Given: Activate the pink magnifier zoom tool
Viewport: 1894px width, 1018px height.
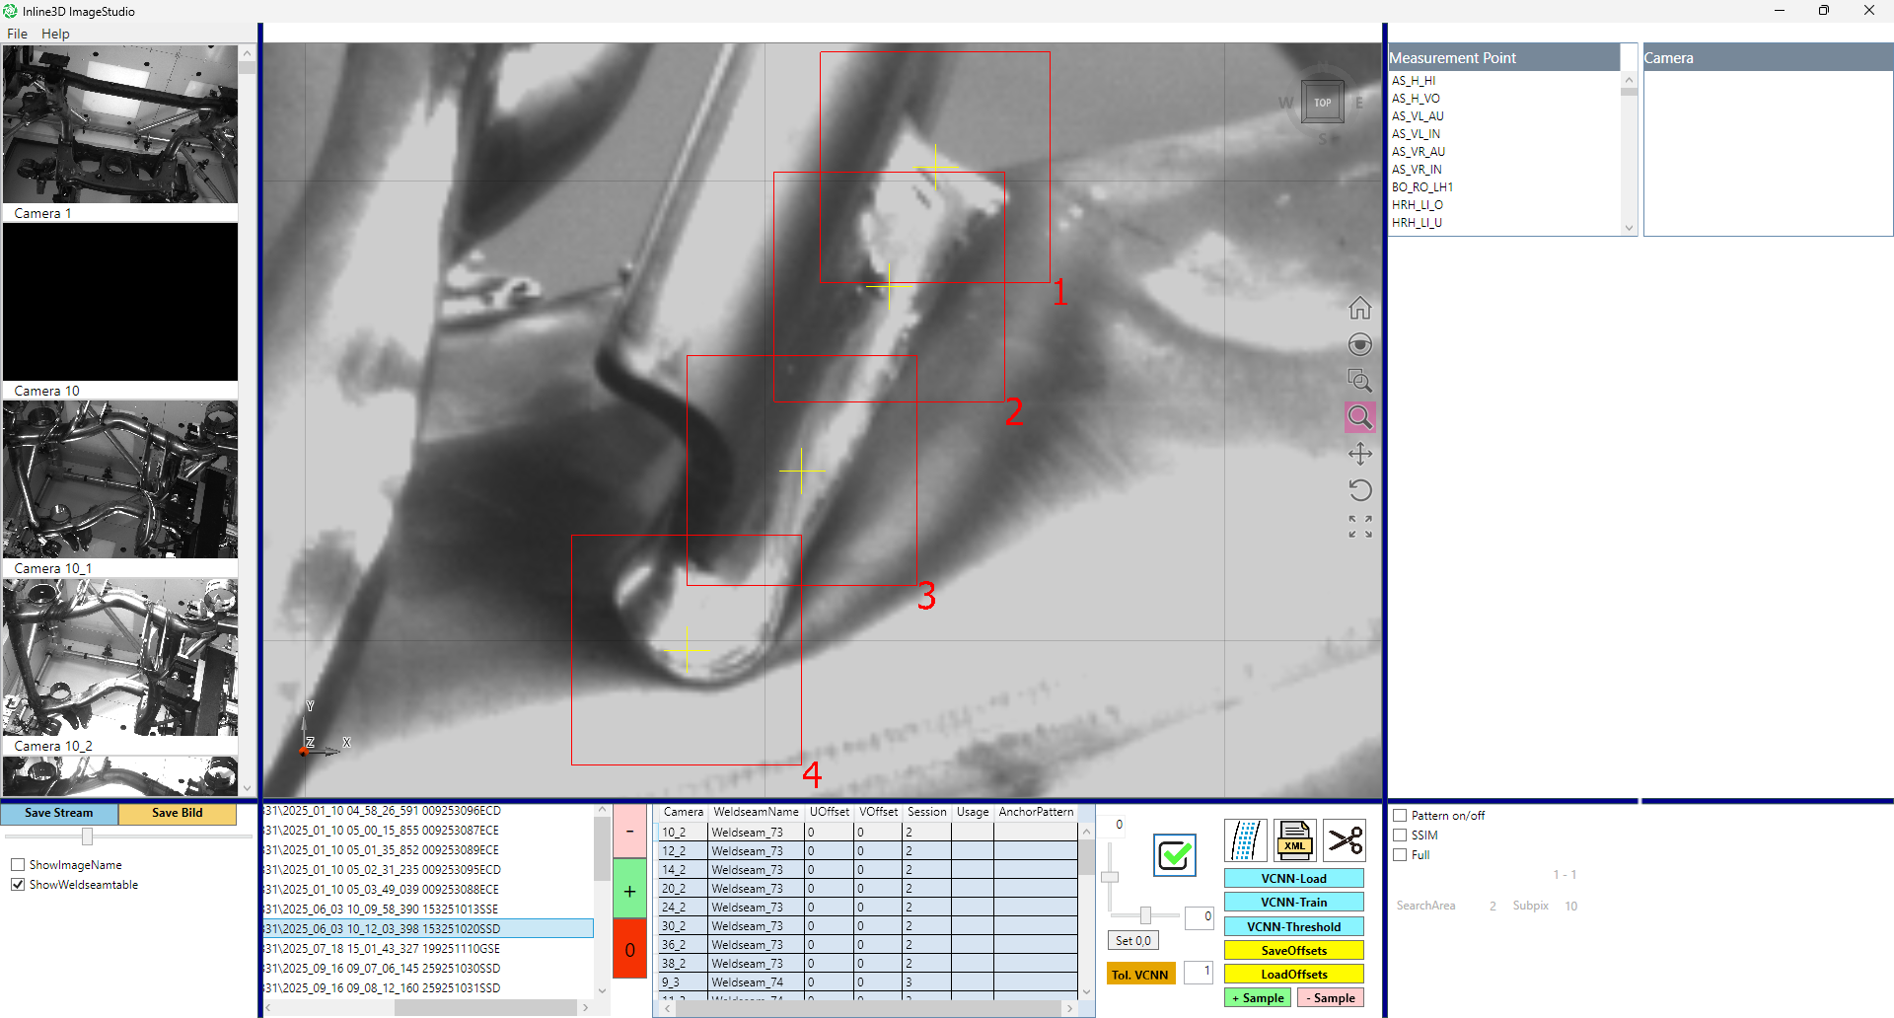Looking at the screenshot, I should (1359, 417).
